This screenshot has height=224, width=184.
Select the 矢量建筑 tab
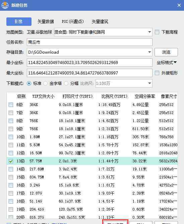[100, 21]
